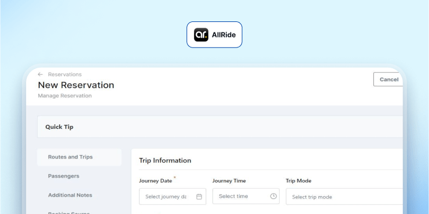Image resolution: width=429 pixels, height=214 pixels.
Task: Go to Additional Notes section
Action: click(x=70, y=195)
